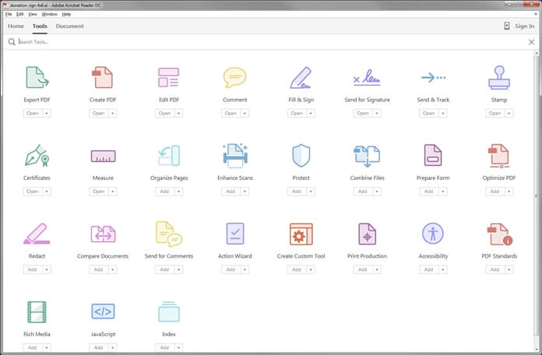Viewport: 542px width, 355px height.
Task: Select the JavaScript code brackets icon
Action: 103,311
